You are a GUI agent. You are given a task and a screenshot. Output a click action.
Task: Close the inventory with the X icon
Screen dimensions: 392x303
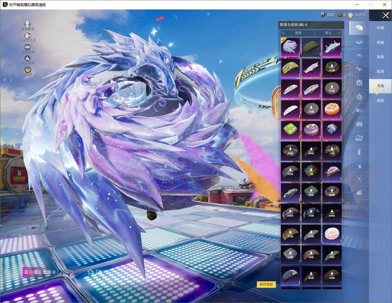coord(386,15)
